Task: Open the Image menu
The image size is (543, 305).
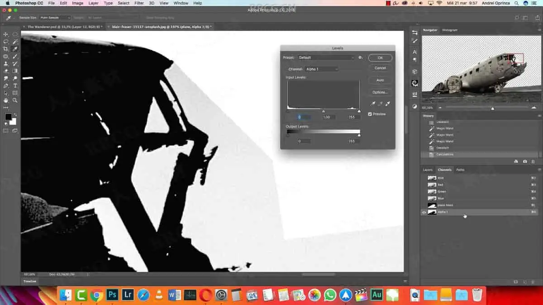Action: [77, 3]
